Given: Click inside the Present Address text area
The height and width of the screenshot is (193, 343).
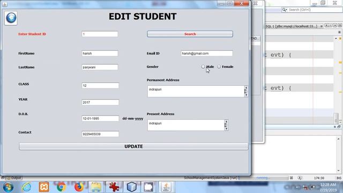Looking at the screenshot, I should pyautogui.click(x=186, y=125).
